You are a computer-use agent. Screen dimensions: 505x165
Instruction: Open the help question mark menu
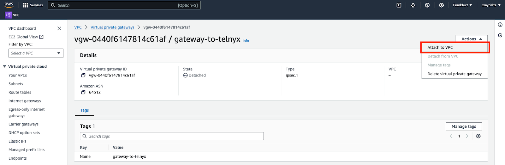[427, 5]
